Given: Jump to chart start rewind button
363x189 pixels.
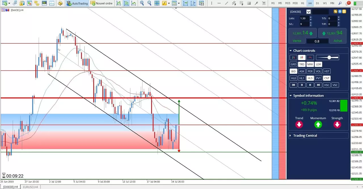Looking at the screenshot, I should click(293, 85).
